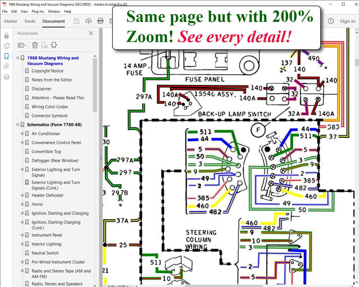Open Help via the question mark icon
The height and width of the screenshot is (287, 359).
click(x=331, y=21)
